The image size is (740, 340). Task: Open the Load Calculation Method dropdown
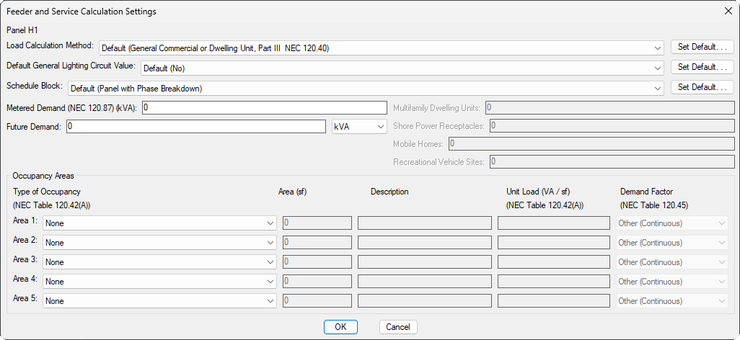tap(381, 48)
